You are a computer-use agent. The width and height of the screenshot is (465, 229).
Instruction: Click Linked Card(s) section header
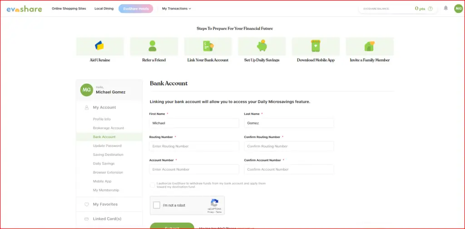coord(107,219)
